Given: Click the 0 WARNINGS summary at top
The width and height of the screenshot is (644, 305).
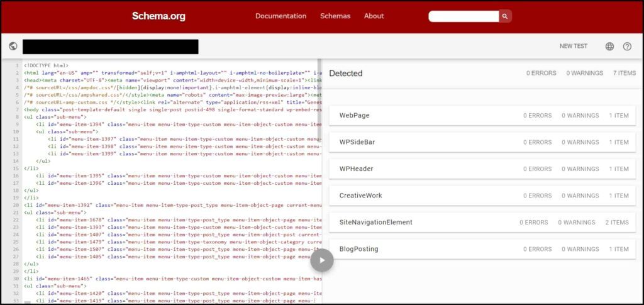Looking at the screenshot, I should coord(585,73).
